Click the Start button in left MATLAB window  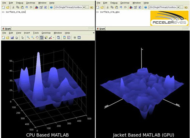pos(6,29)
